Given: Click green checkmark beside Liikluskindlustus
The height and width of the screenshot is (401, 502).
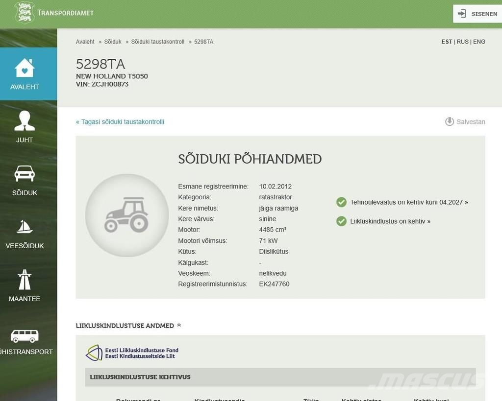Looking at the screenshot, I should click(x=341, y=221).
